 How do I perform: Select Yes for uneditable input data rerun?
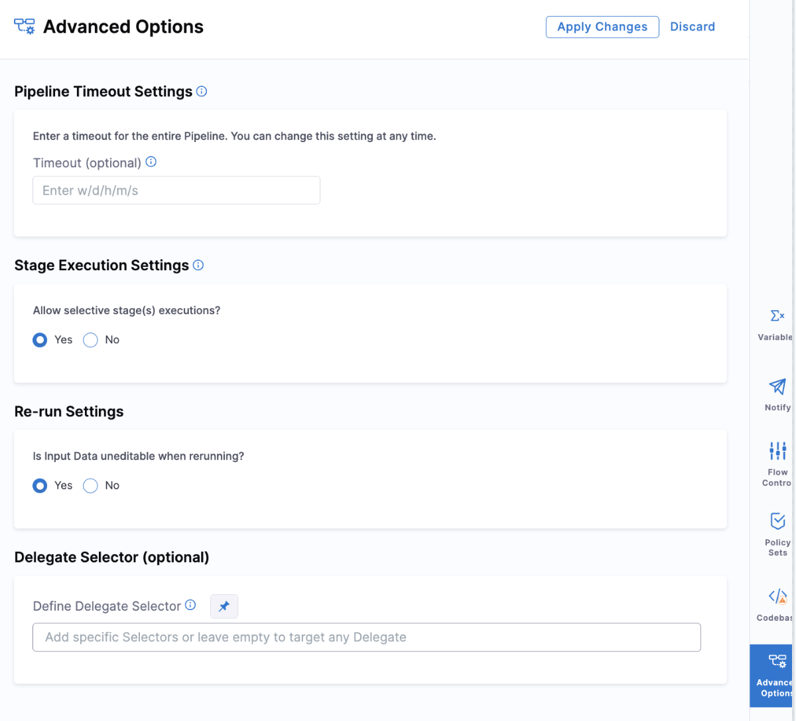coord(40,486)
